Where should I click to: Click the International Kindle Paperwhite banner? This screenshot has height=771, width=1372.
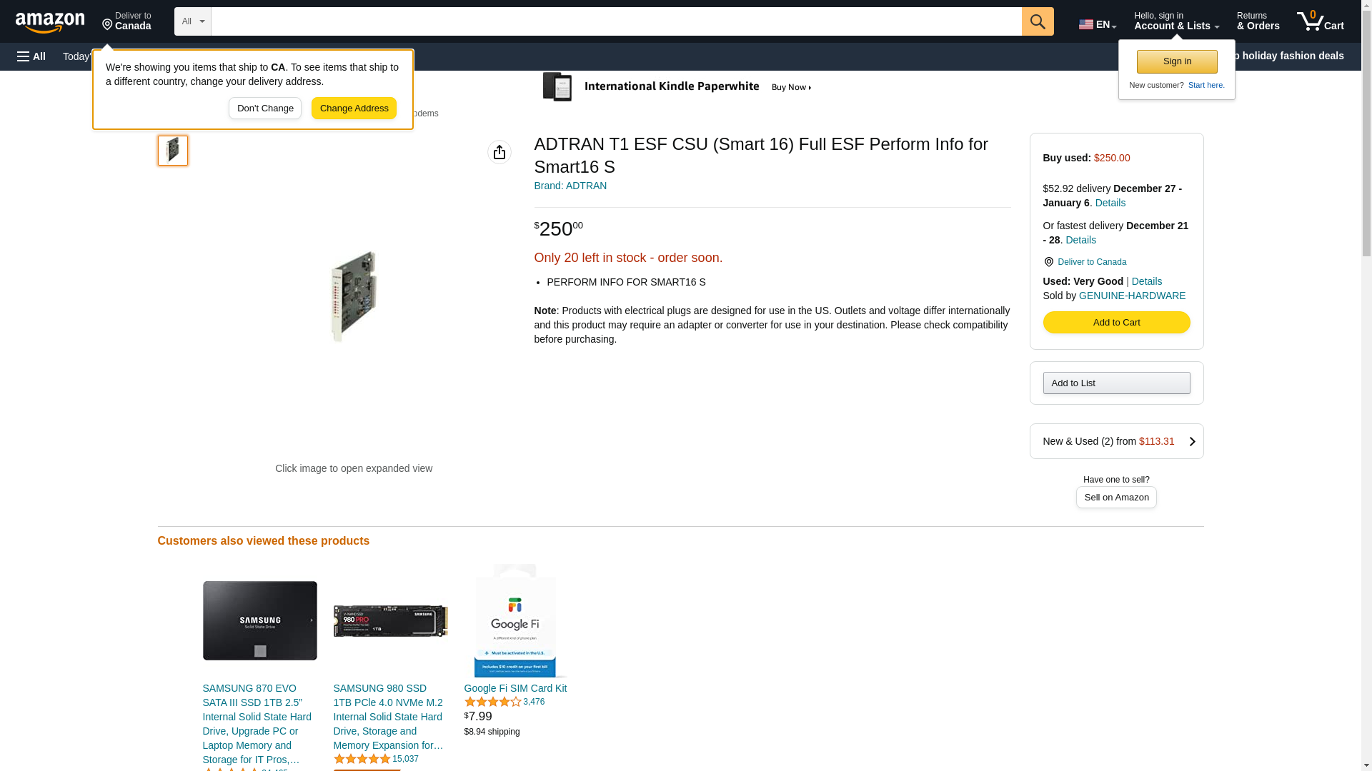pos(678,87)
